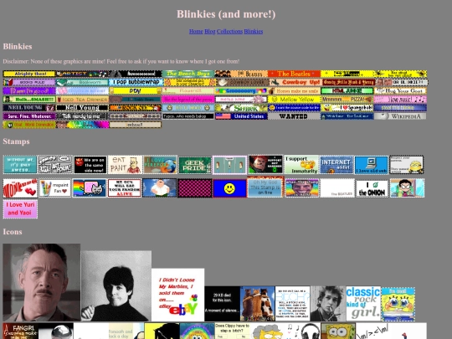Go to the Blog page link

click(x=210, y=32)
